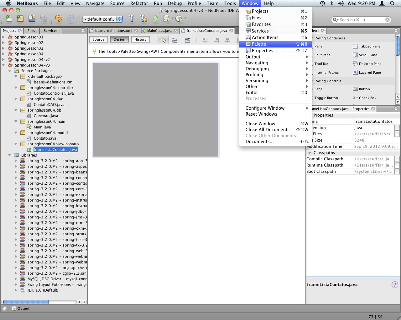Select the Button component in the palette
This screenshot has height=320, width=401.
tap(361, 89)
